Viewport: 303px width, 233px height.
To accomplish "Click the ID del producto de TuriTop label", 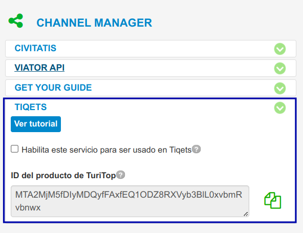I will click(x=63, y=176).
